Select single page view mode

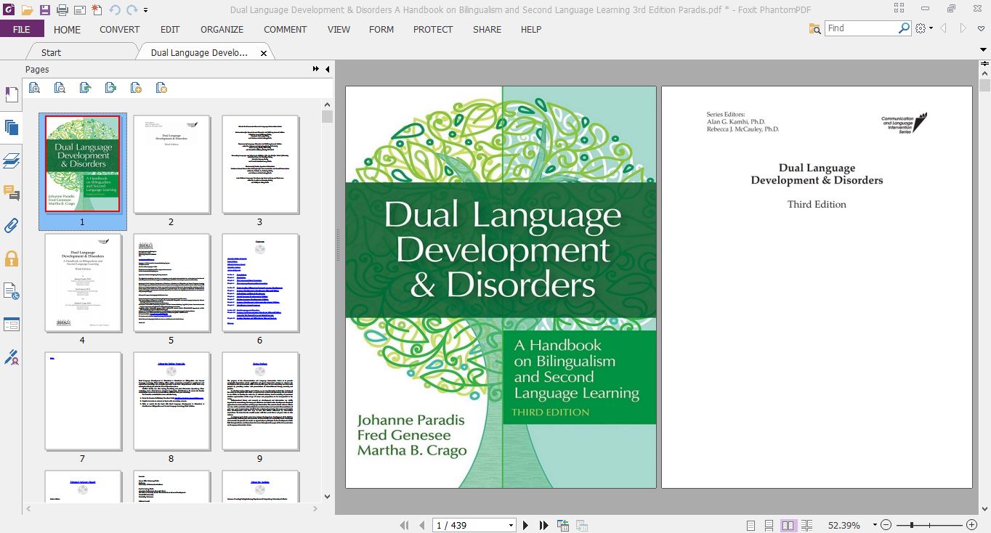click(751, 525)
